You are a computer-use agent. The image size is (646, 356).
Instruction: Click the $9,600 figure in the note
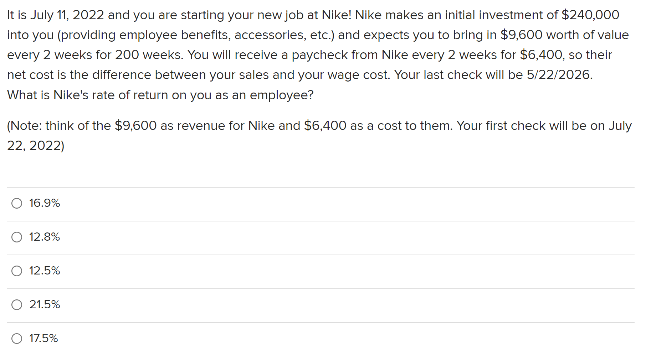[135, 126]
